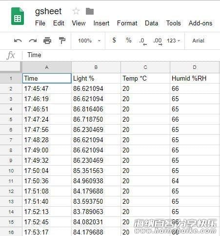Image resolution: width=220 pixels, height=236 pixels.
Task: Click the formula bar containing Time
Action: [121, 55]
